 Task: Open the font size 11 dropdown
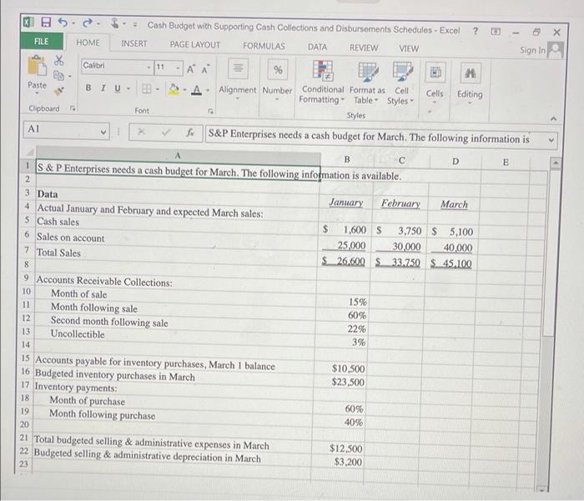(178, 68)
